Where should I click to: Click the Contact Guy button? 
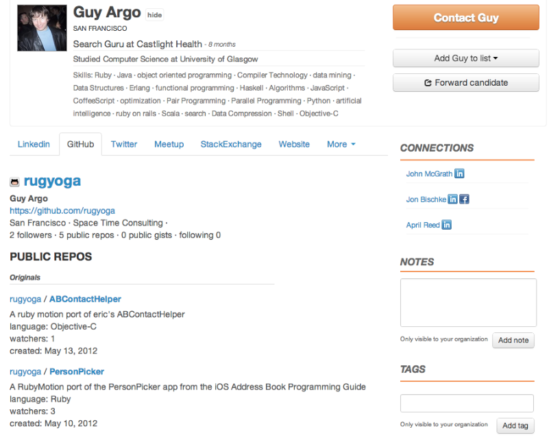465,18
